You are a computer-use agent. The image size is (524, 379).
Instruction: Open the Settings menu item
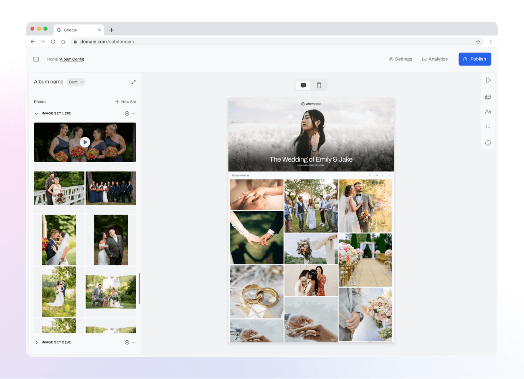click(x=401, y=59)
